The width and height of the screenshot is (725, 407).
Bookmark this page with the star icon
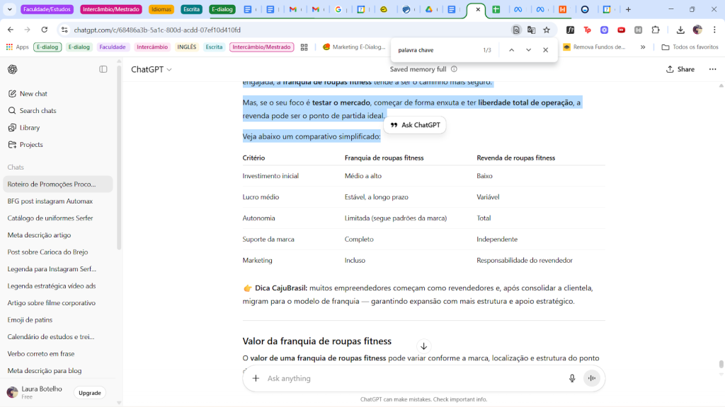point(547,30)
